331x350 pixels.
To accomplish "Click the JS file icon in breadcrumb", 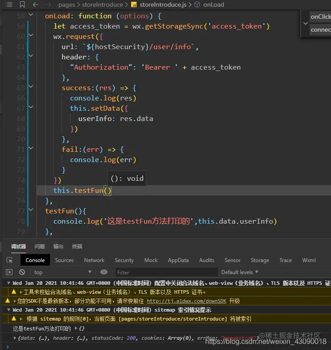I will pos(134,4).
